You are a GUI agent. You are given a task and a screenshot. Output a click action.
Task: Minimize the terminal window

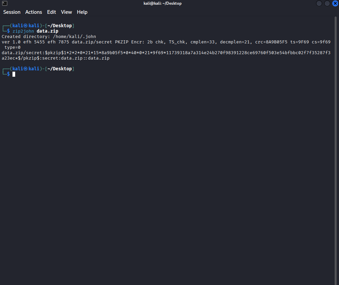[319, 3]
